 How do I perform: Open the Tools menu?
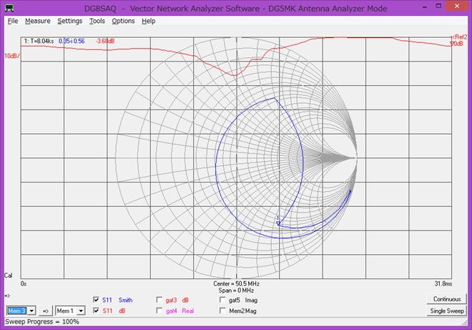97,21
